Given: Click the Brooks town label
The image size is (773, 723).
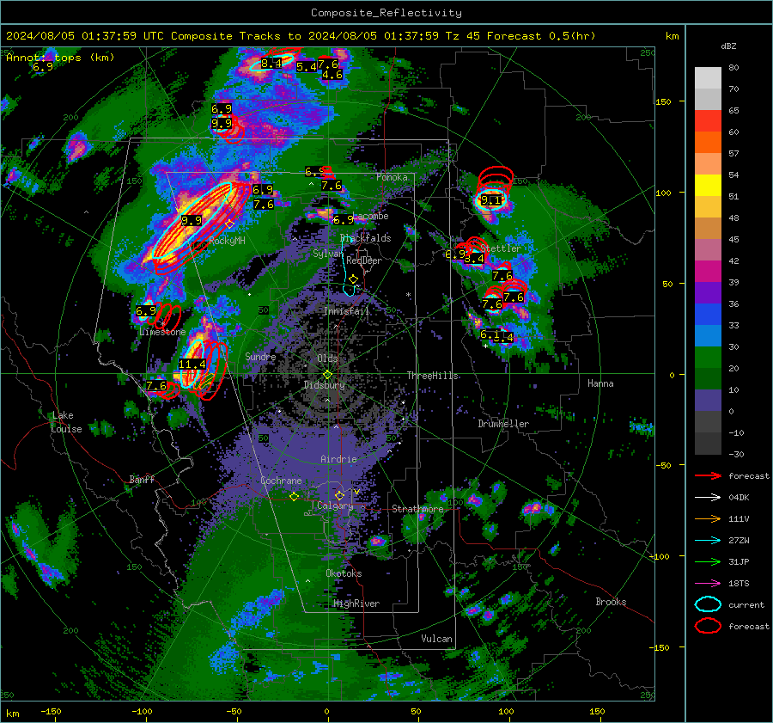Looking at the screenshot, I should tap(611, 602).
